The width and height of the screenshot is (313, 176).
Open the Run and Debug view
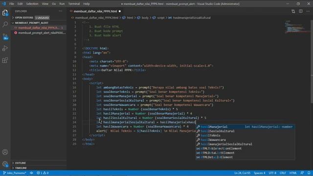pyautogui.click(x=5, y=48)
